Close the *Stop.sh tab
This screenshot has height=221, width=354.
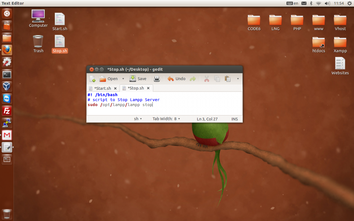[x=148, y=88]
